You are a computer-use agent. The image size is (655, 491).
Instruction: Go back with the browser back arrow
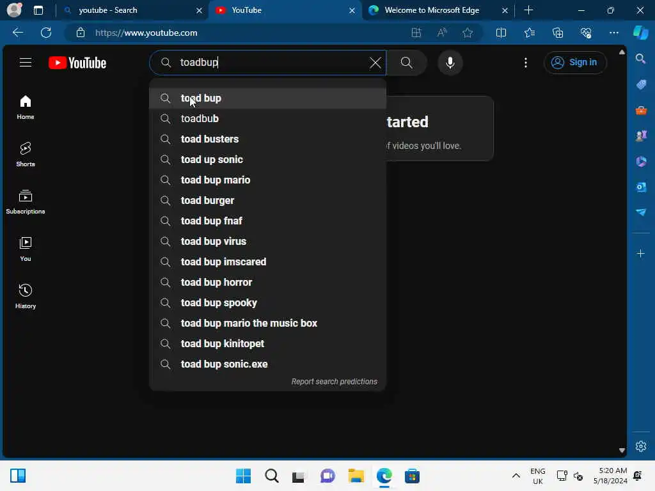pos(17,33)
